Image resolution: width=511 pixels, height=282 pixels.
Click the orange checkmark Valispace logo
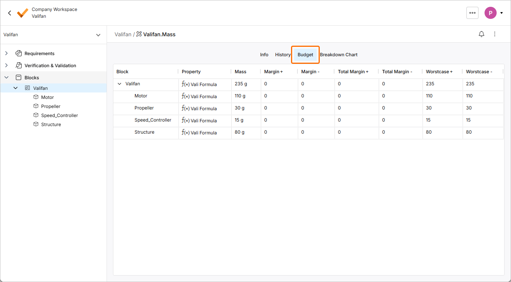(x=23, y=13)
